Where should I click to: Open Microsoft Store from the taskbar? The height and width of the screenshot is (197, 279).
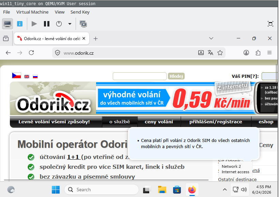177,190
